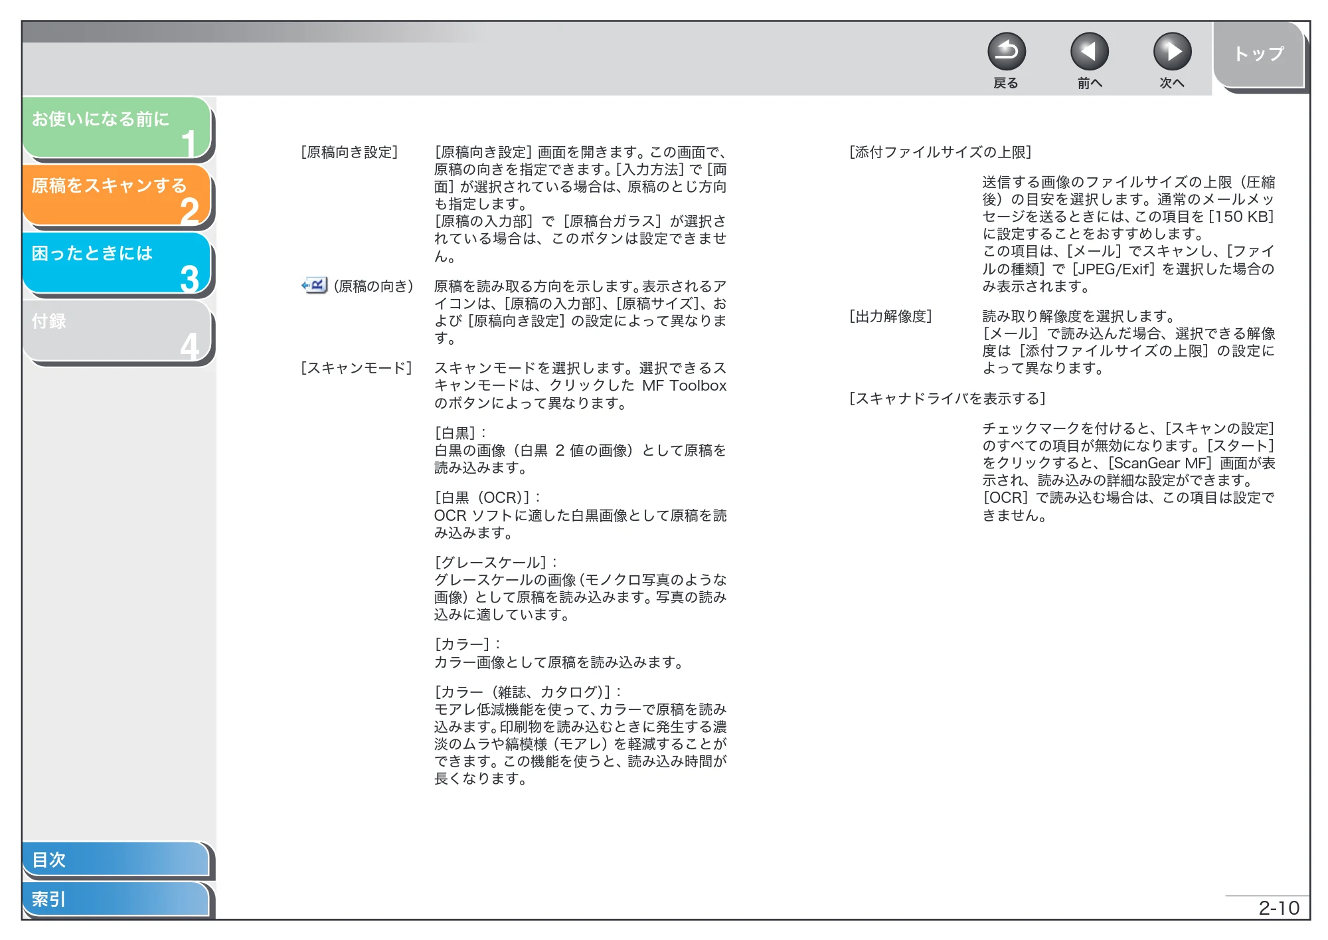Open the トップ tab
This screenshot has width=1328, height=940.
[x=1259, y=54]
